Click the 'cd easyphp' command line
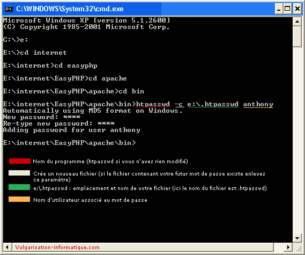The width and height of the screenshot is (305, 255). pyautogui.click(x=50, y=65)
